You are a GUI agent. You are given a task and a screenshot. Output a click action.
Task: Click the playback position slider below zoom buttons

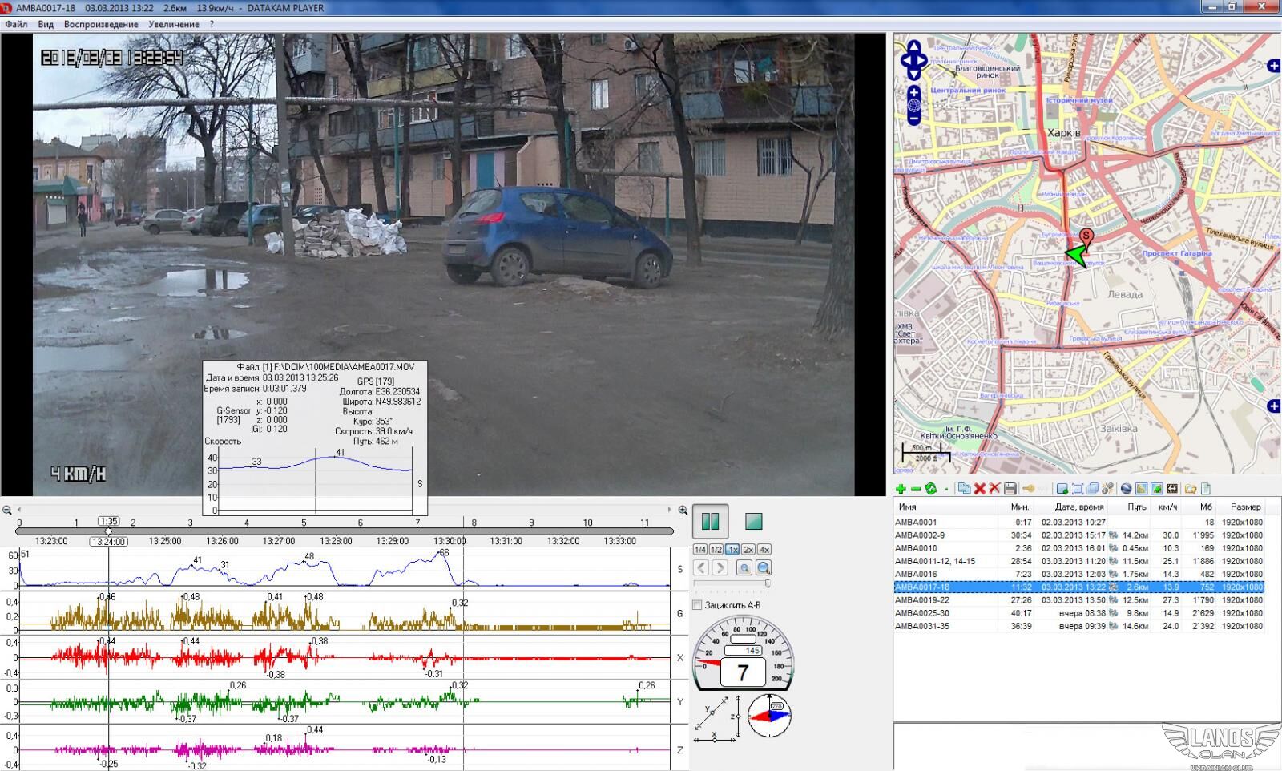point(731,584)
